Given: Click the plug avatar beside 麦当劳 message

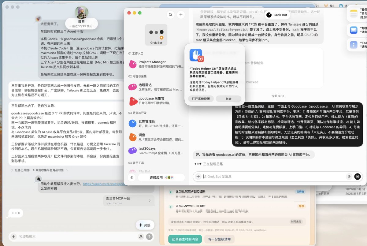Looking at the screenshot, I should (x=39, y=179).
